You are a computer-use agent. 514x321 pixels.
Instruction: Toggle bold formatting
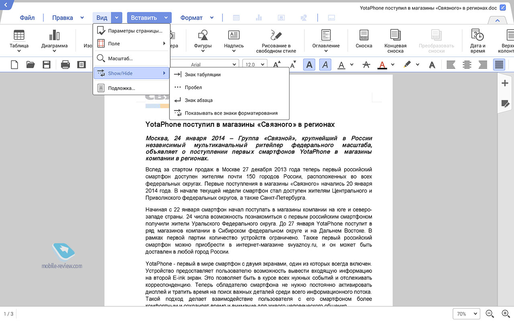[x=309, y=65]
